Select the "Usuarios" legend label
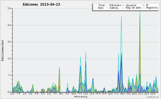Viewport: 161px width, 99px height. tap(131, 5)
